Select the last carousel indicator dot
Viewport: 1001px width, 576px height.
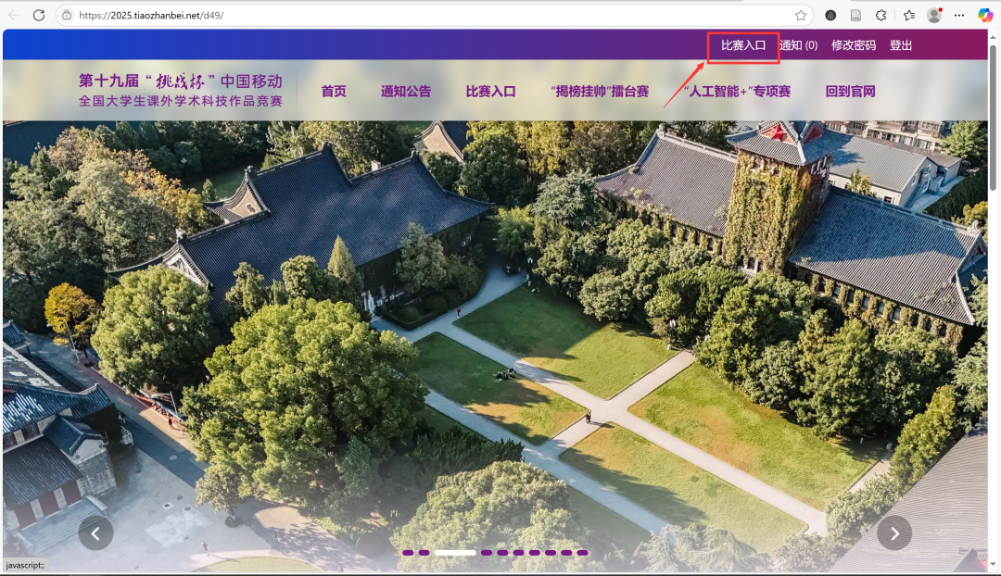(582, 553)
